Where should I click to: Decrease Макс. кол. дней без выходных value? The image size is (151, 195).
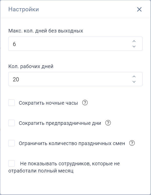pos(134,46)
